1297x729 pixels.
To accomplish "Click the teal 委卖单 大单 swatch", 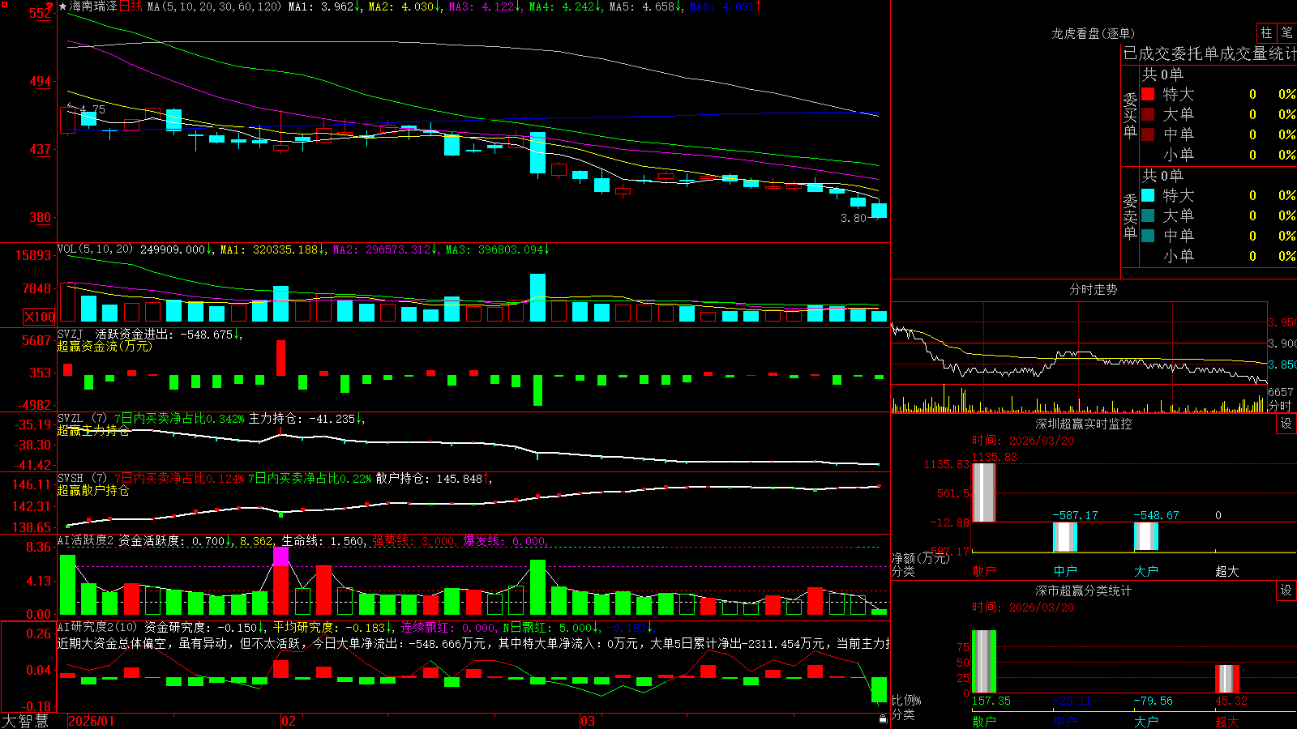I will coord(1148,215).
